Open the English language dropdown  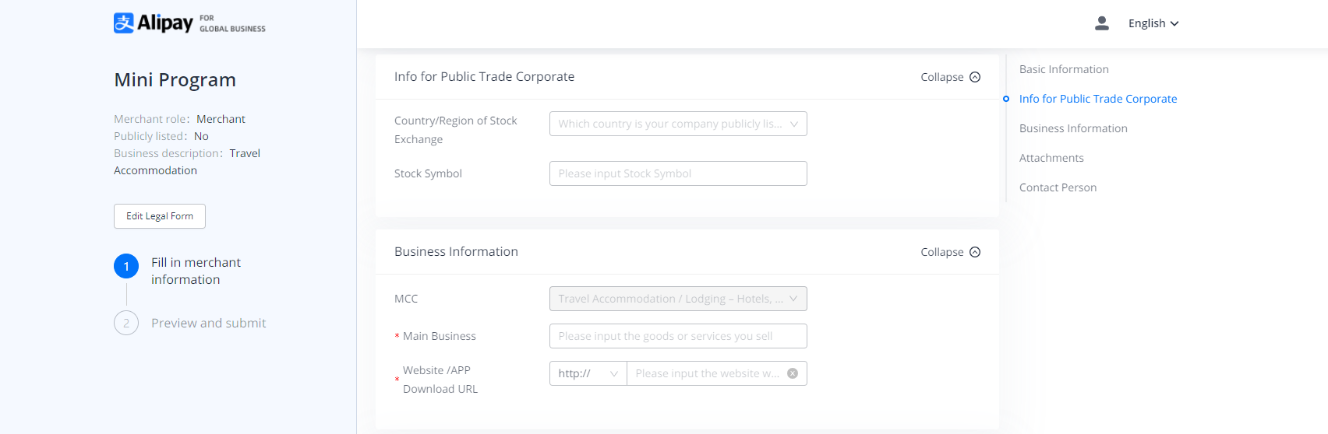[1153, 23]
